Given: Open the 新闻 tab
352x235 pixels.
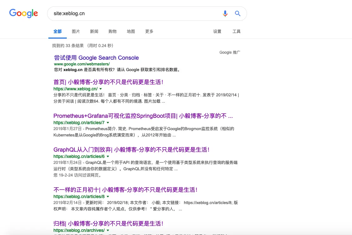Looking at the screenshot, I should coord(94,31).
